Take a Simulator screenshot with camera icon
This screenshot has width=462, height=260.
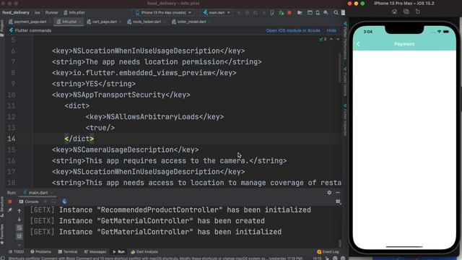click(406, 12)
